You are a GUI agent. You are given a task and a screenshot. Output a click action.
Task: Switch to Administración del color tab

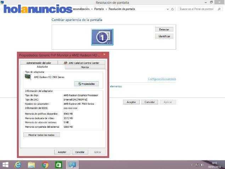click(39, 63)
